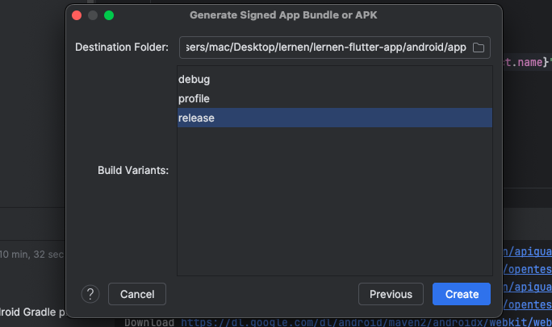Click the dialog title bar text

283,15
